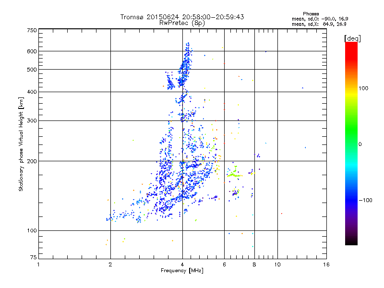This screenshot has width=384, height=288.
Task: Click the 'mean, sd,O: -90.0, 16.9' statistics line
Action: 320,19
